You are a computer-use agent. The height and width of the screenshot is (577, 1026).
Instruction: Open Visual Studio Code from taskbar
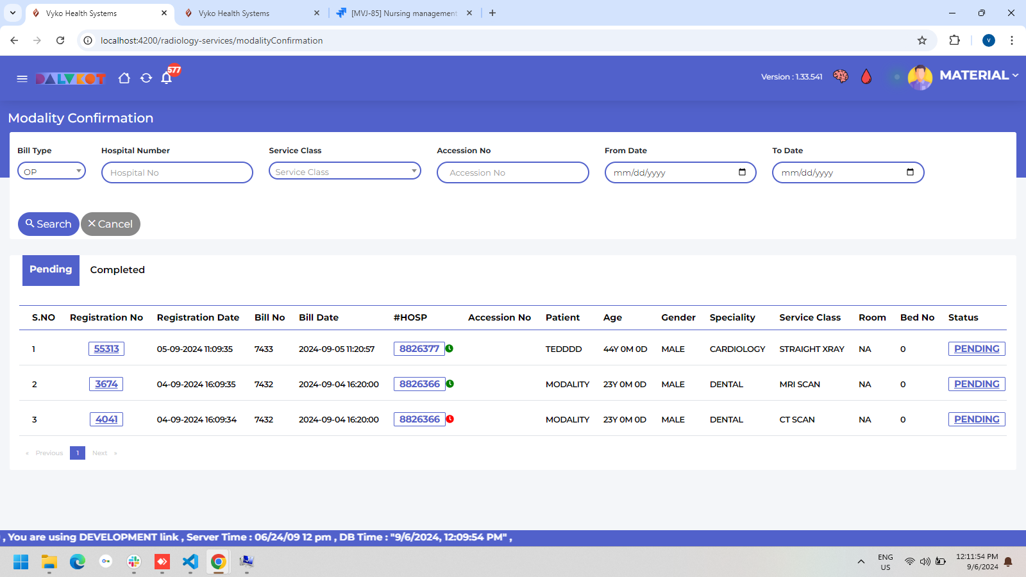pyautogui.click(x=190, y=562)
